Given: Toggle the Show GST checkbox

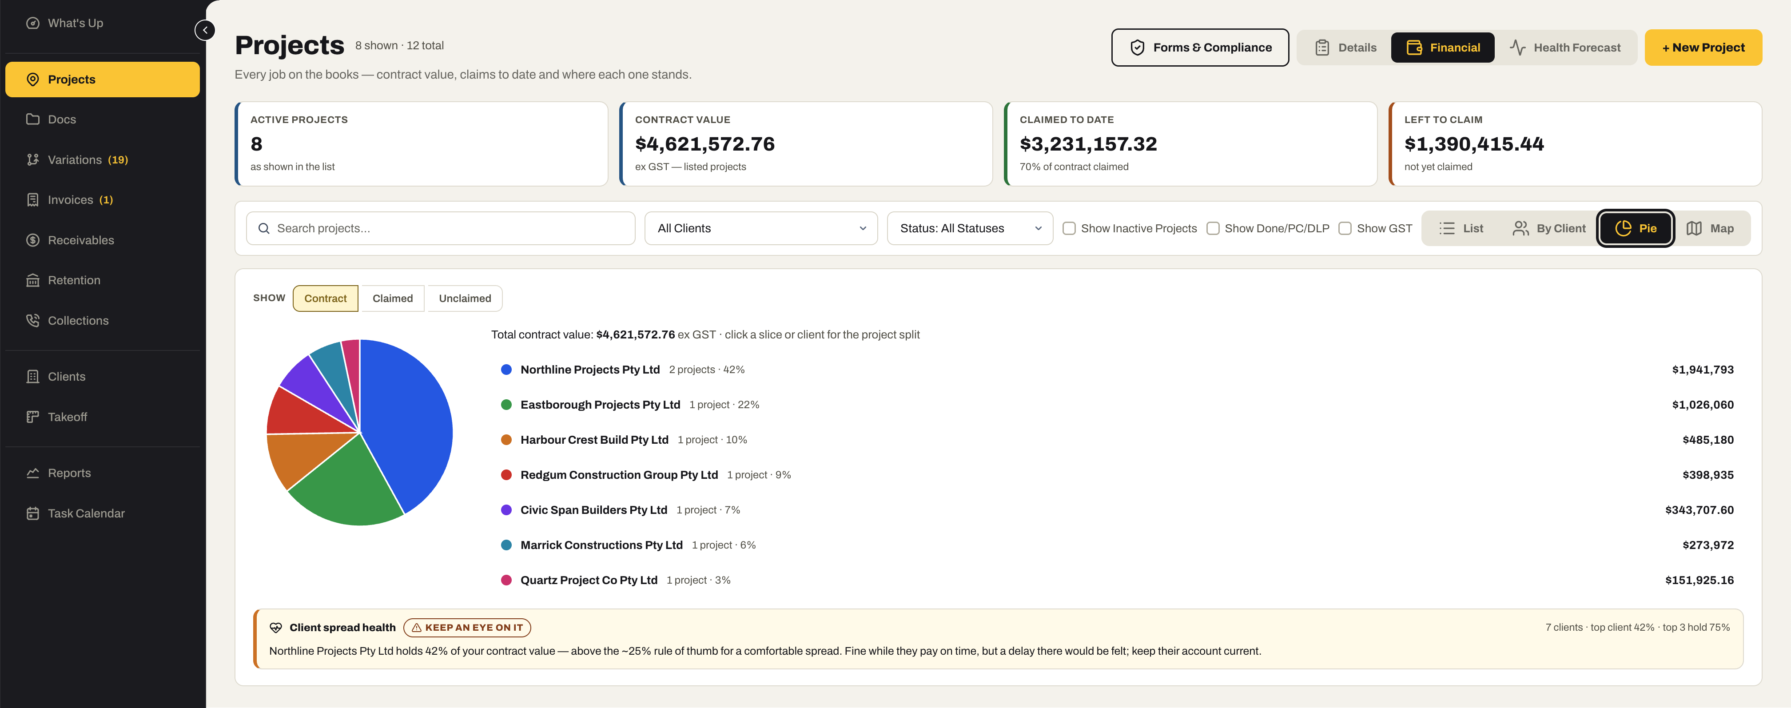Looking at the screenshot, I should tap(1345, 228).
